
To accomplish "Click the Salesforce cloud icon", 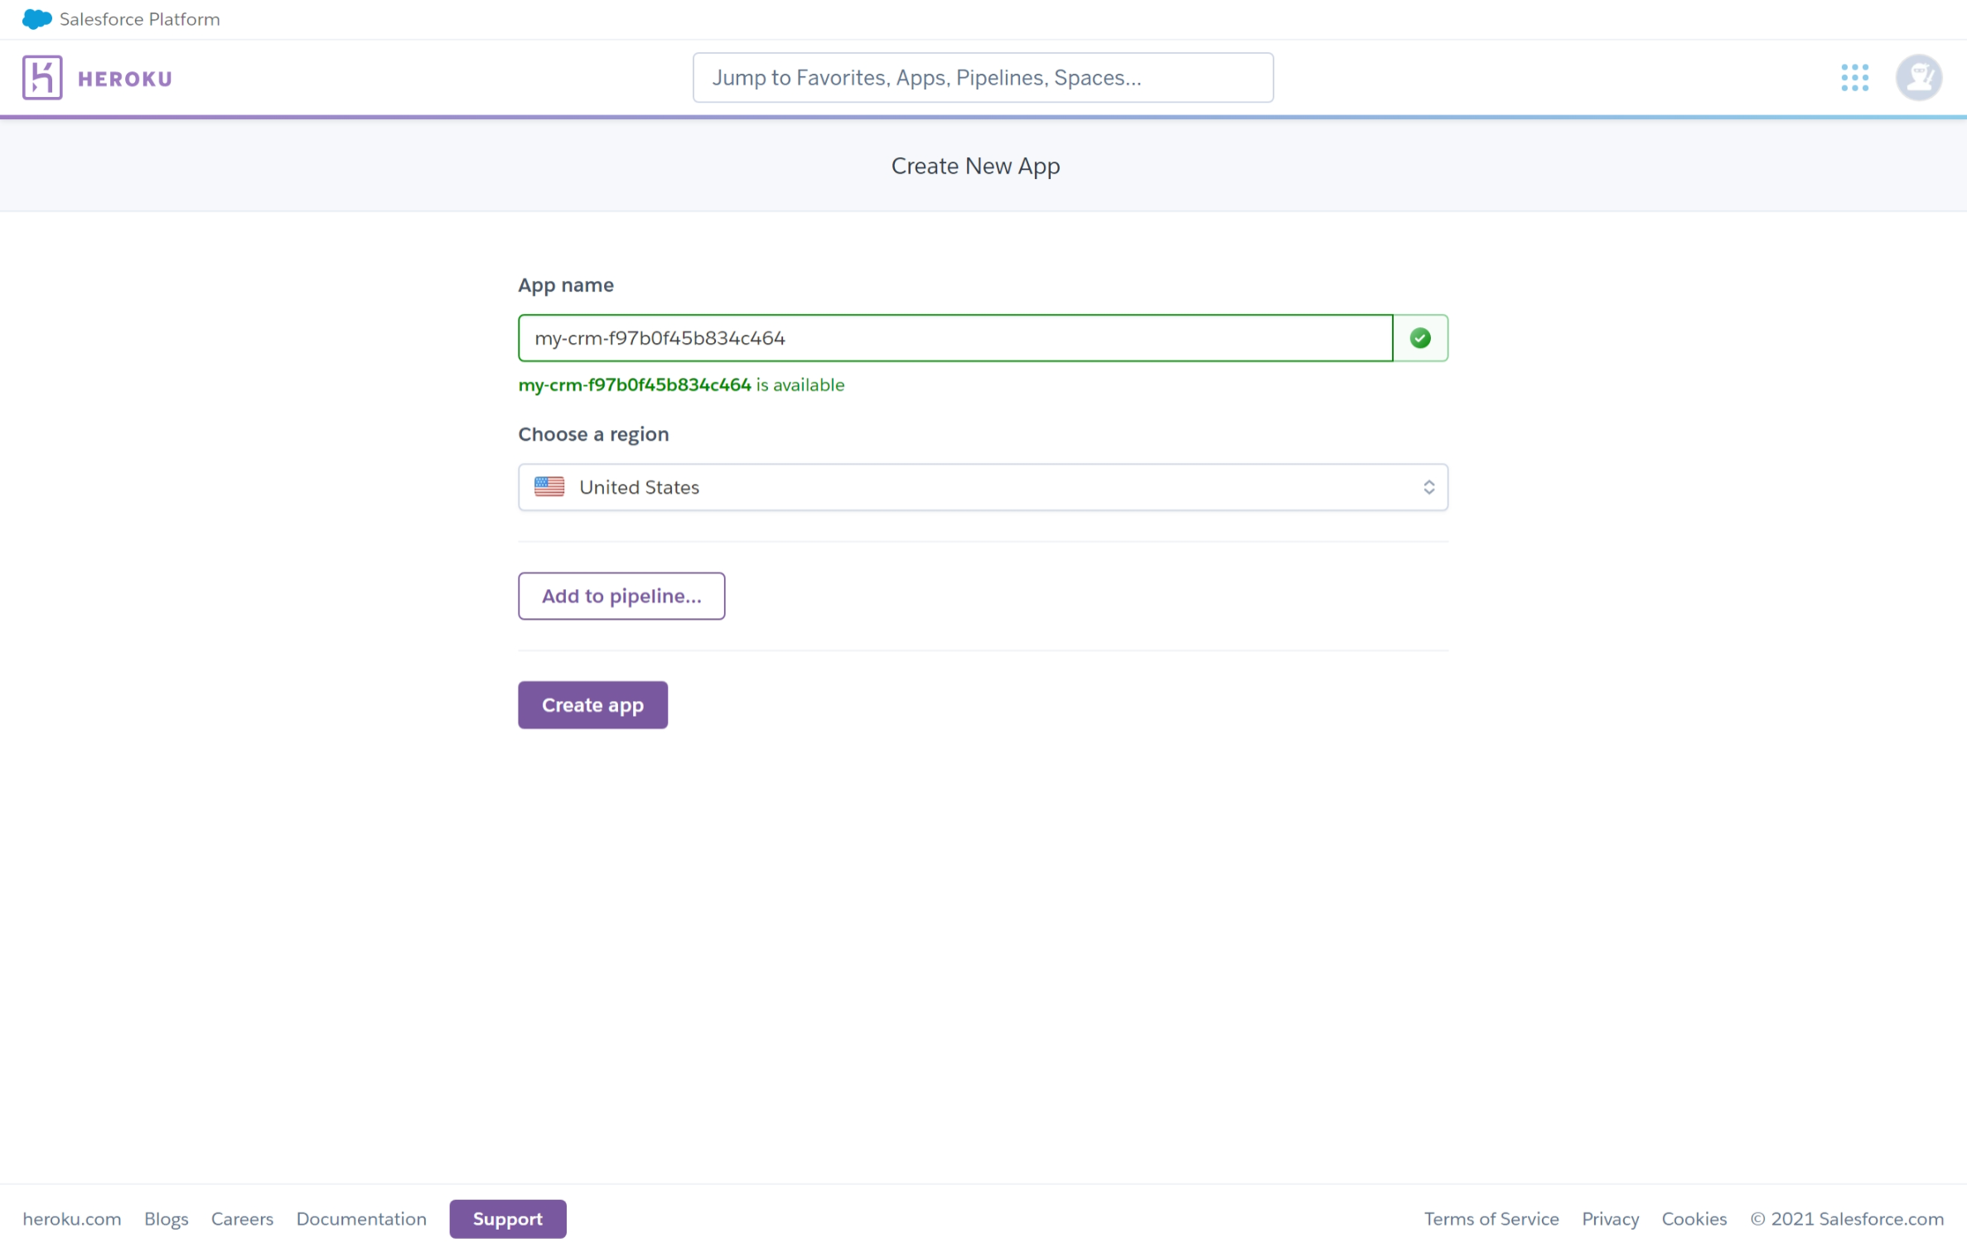I will [x=36, y=19].
